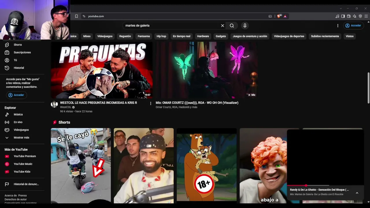
Task: Select the Vistos filter chip
Action: point(350,36)
